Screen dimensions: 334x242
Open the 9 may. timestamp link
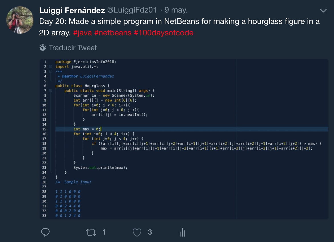click(x=176, y=10)
